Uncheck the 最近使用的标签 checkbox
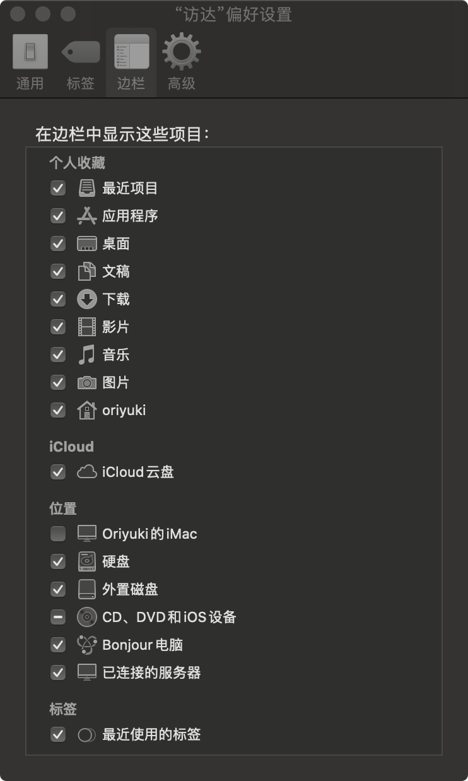 58,734
